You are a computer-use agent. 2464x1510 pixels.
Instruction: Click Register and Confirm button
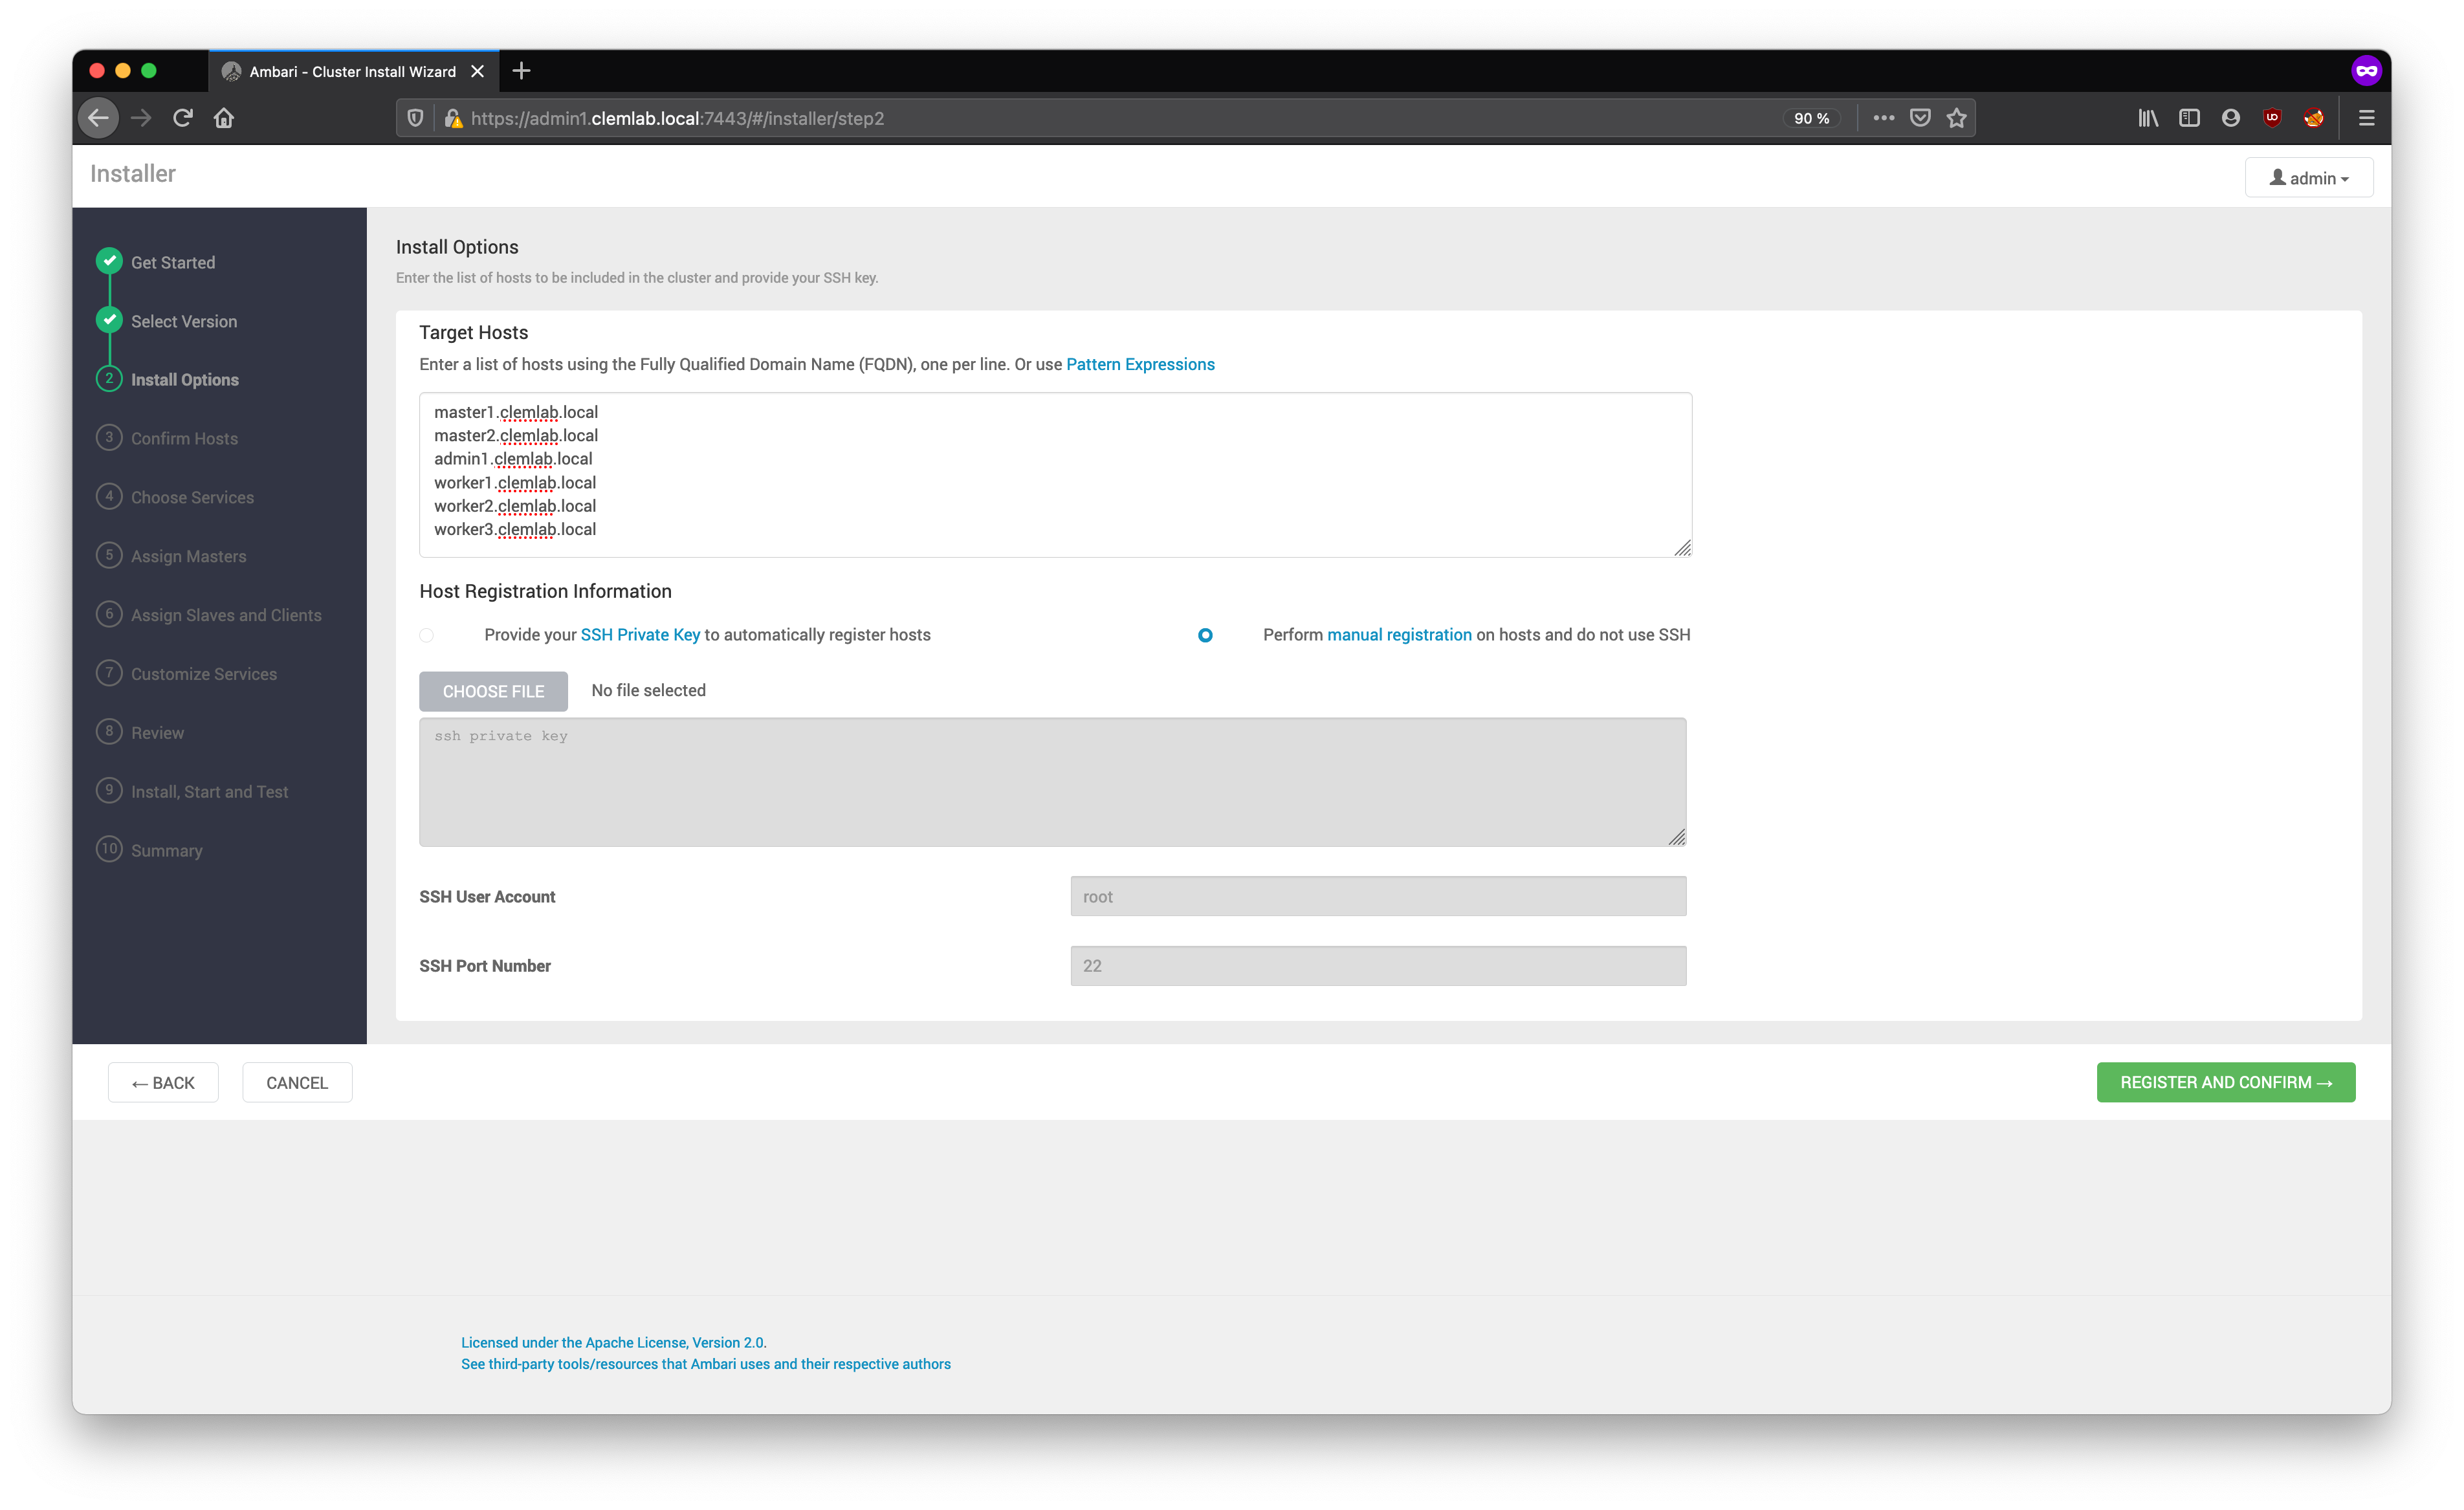click(x=2225, y=1082)
